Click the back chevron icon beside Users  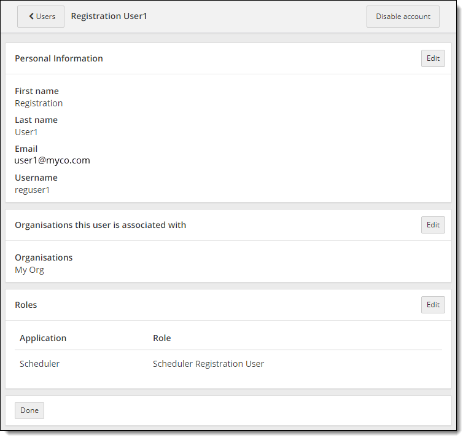(31, 17)
